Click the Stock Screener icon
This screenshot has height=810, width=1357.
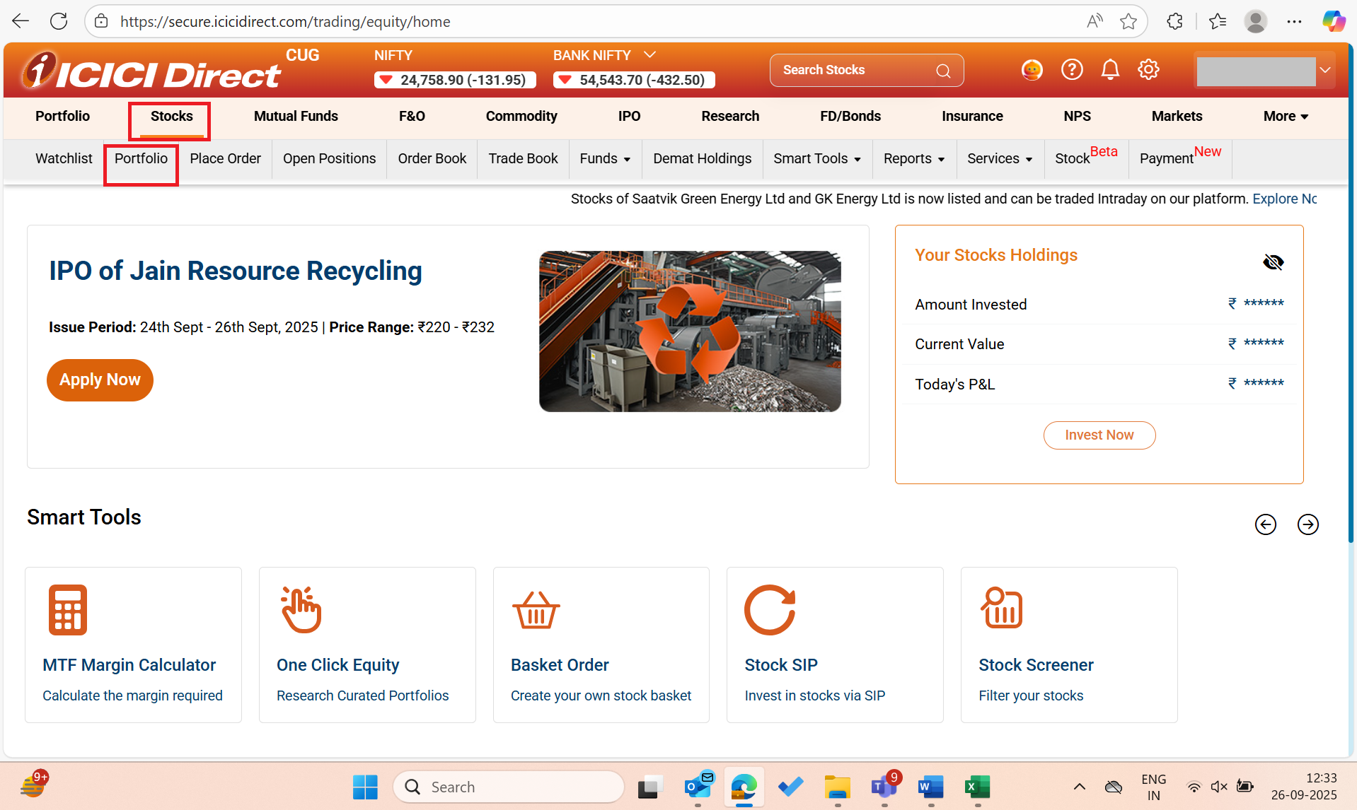[1001, 608]
